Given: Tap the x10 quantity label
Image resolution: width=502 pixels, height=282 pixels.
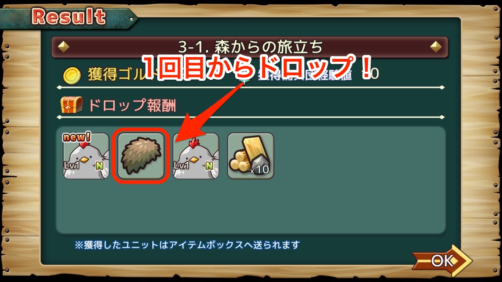Looking at the screenshot, I should click(260, 170).
